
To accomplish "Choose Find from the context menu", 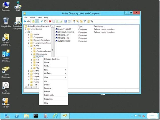I will (54, 66).
